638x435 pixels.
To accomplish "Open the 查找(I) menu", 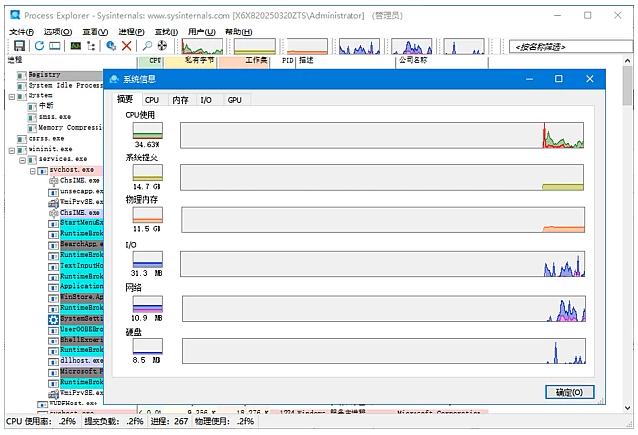I will click(166, 31).
